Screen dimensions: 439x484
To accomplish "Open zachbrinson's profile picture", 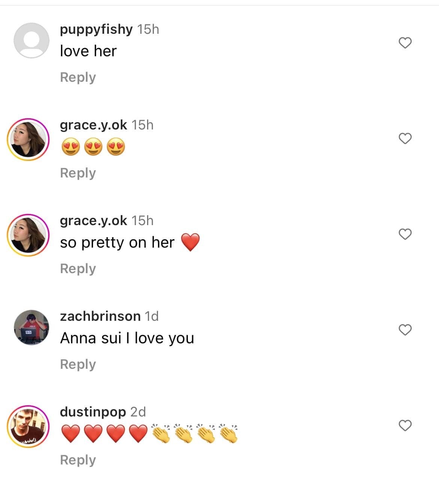I will point(32,328).
